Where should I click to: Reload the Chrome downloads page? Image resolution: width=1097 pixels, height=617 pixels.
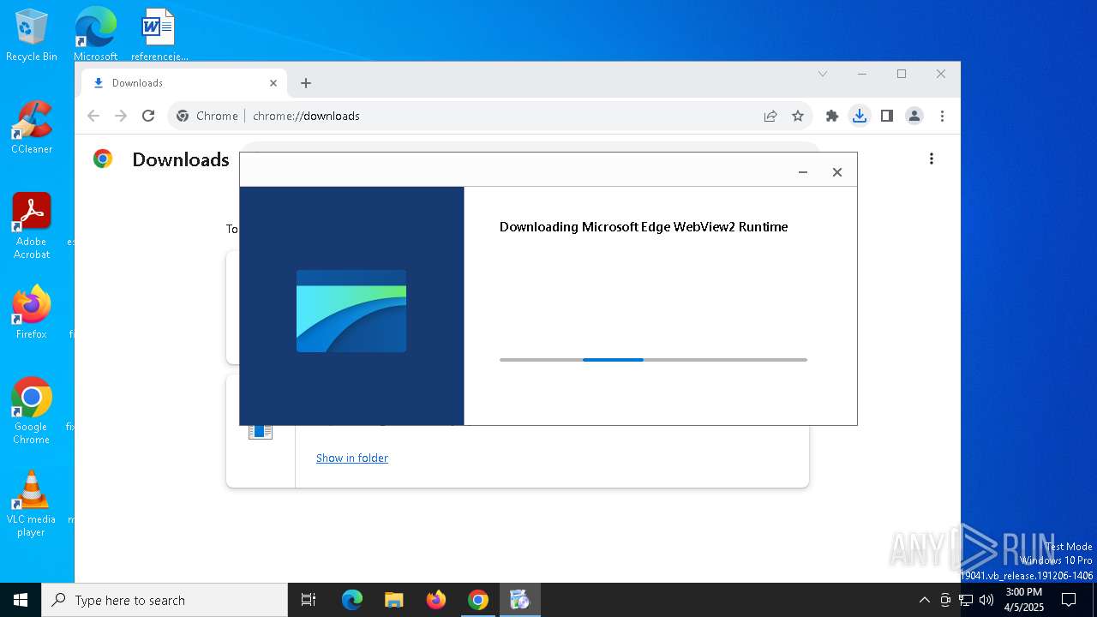click(148, 116)
